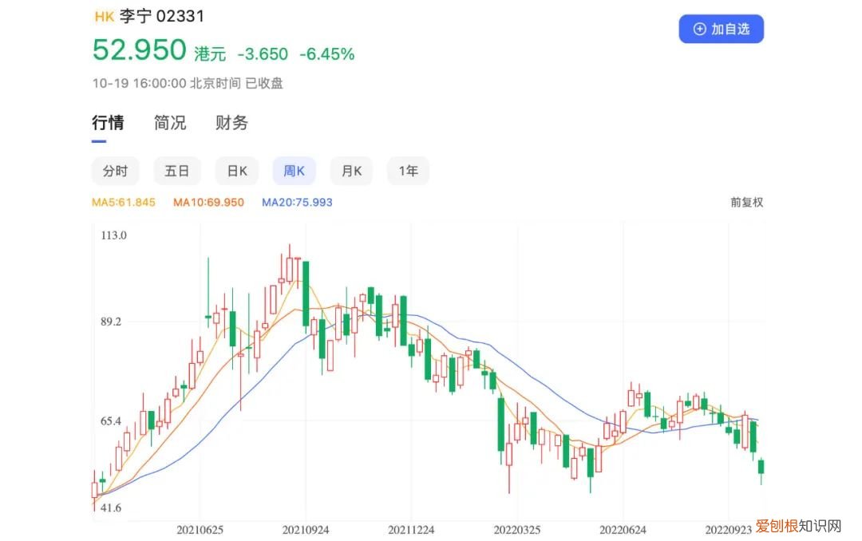Screen dimensions: 862x541
Task: Choose the 周K weekly chart option
Action: [x=295, y=171]
